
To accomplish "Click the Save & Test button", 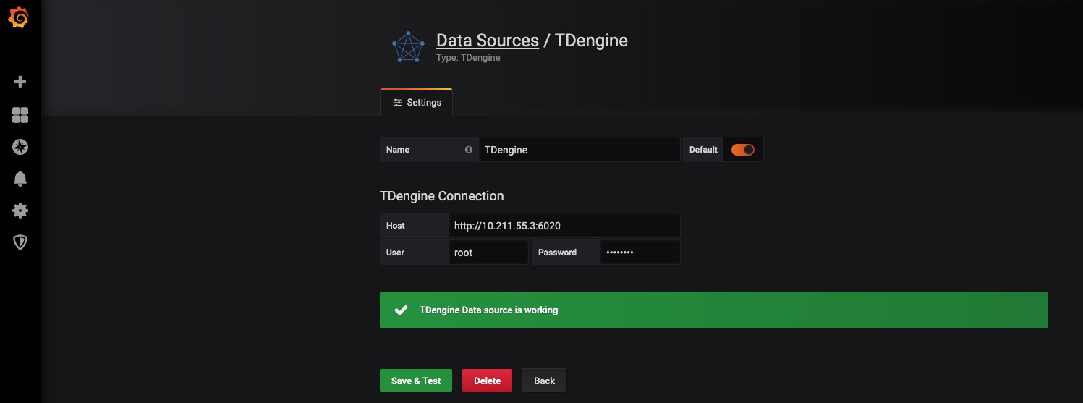I will (416, 381).
